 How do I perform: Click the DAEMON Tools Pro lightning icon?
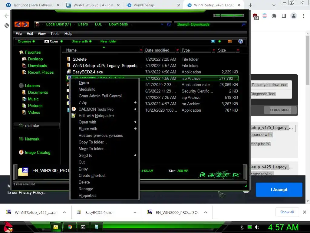point(74,109)
